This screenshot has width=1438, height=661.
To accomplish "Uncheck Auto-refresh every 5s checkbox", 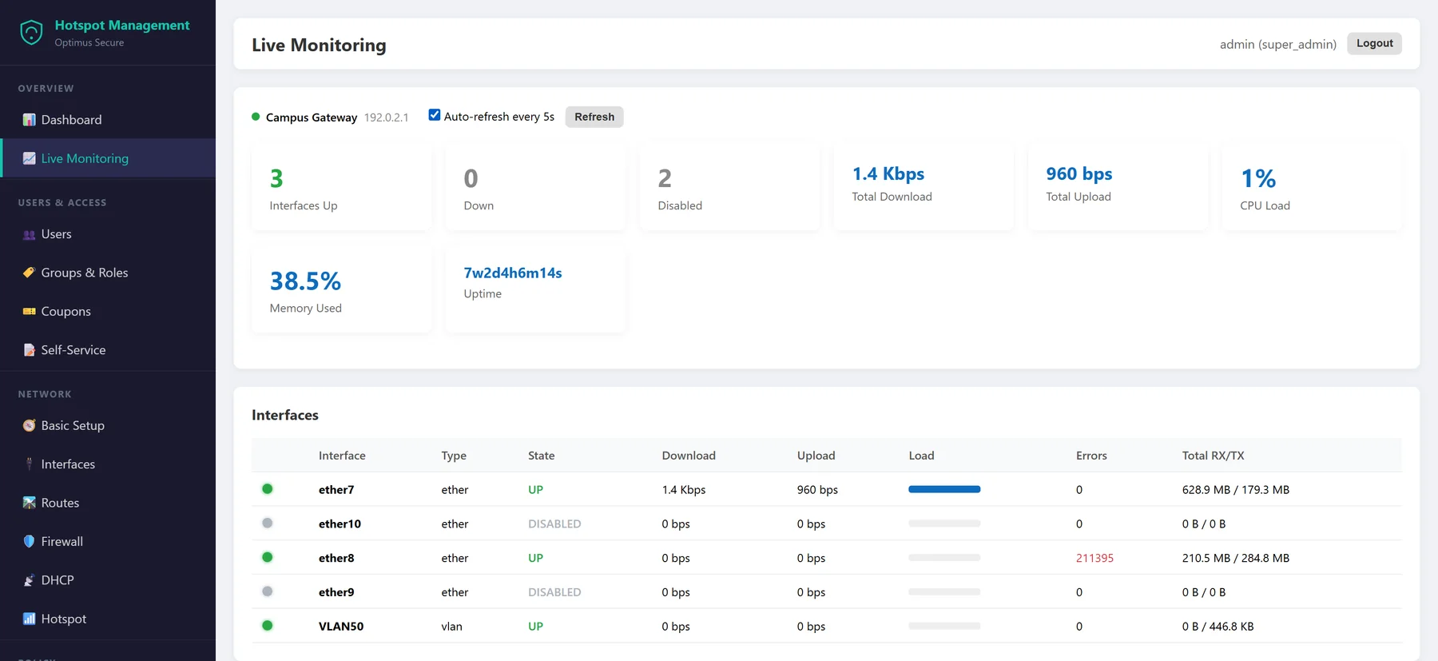I will 435,115.
